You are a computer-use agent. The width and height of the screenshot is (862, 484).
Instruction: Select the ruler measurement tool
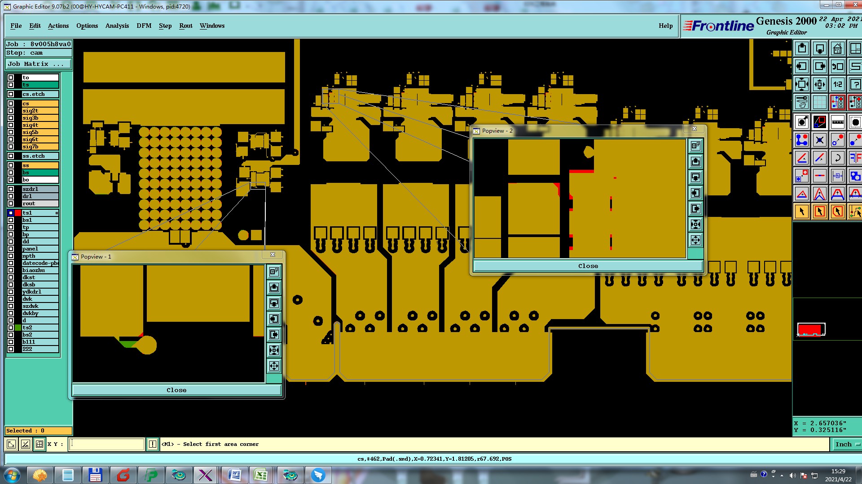837,121
